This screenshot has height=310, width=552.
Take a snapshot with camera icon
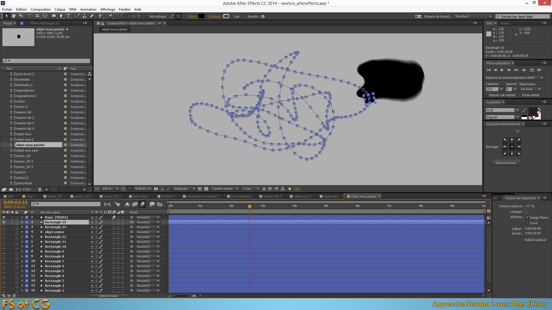pos(156,189)
